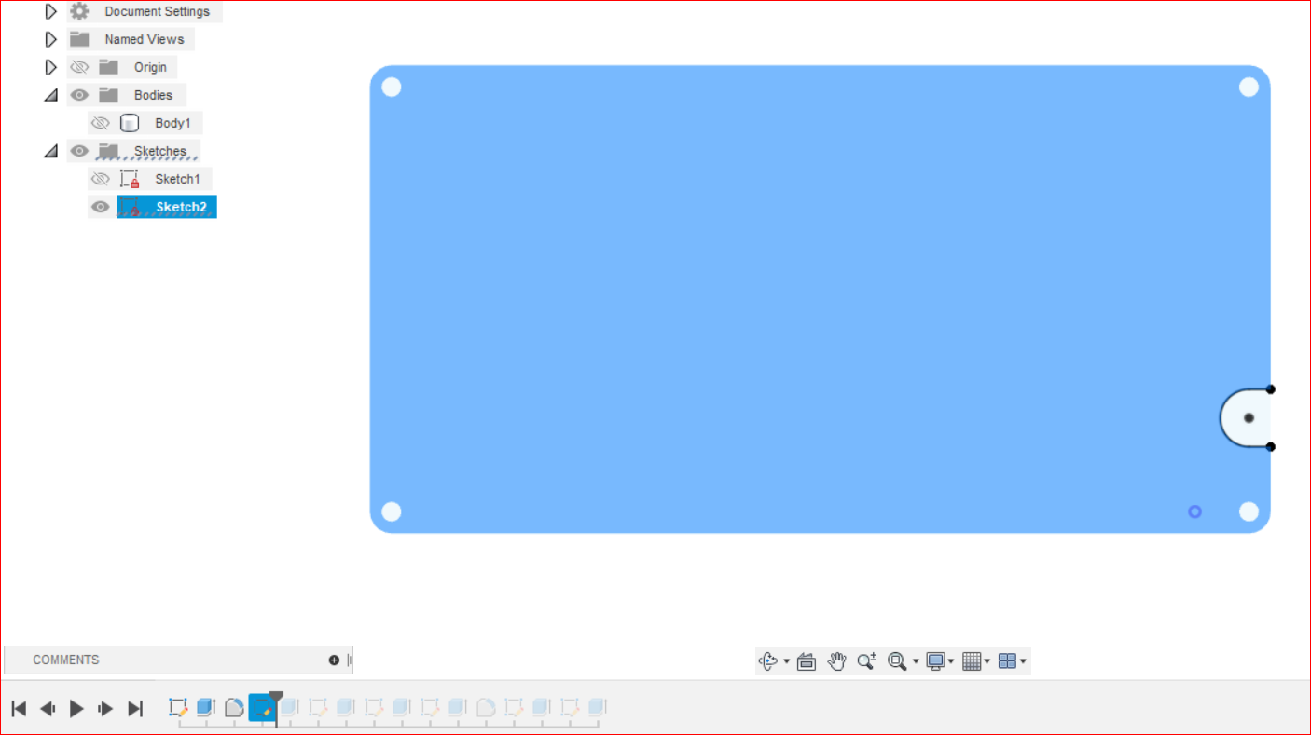Open the COMMENTS panel
The height and width of the screenshot is (735, 1311).
point(65,660)
